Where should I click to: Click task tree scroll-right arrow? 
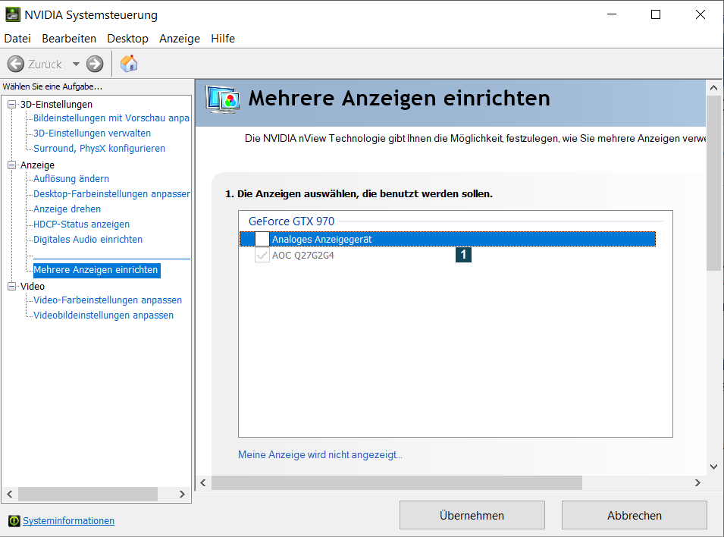182,494
